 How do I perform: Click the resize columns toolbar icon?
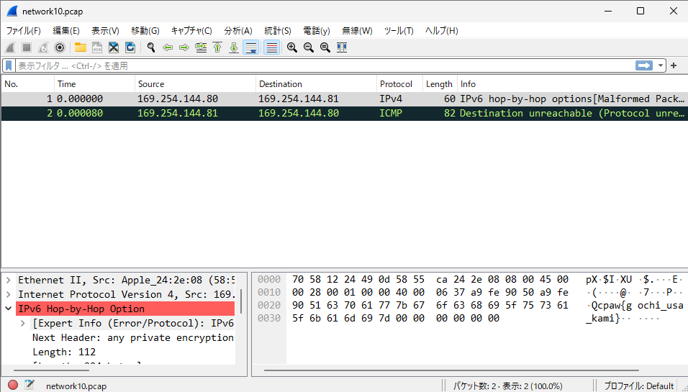pos(342,47)
